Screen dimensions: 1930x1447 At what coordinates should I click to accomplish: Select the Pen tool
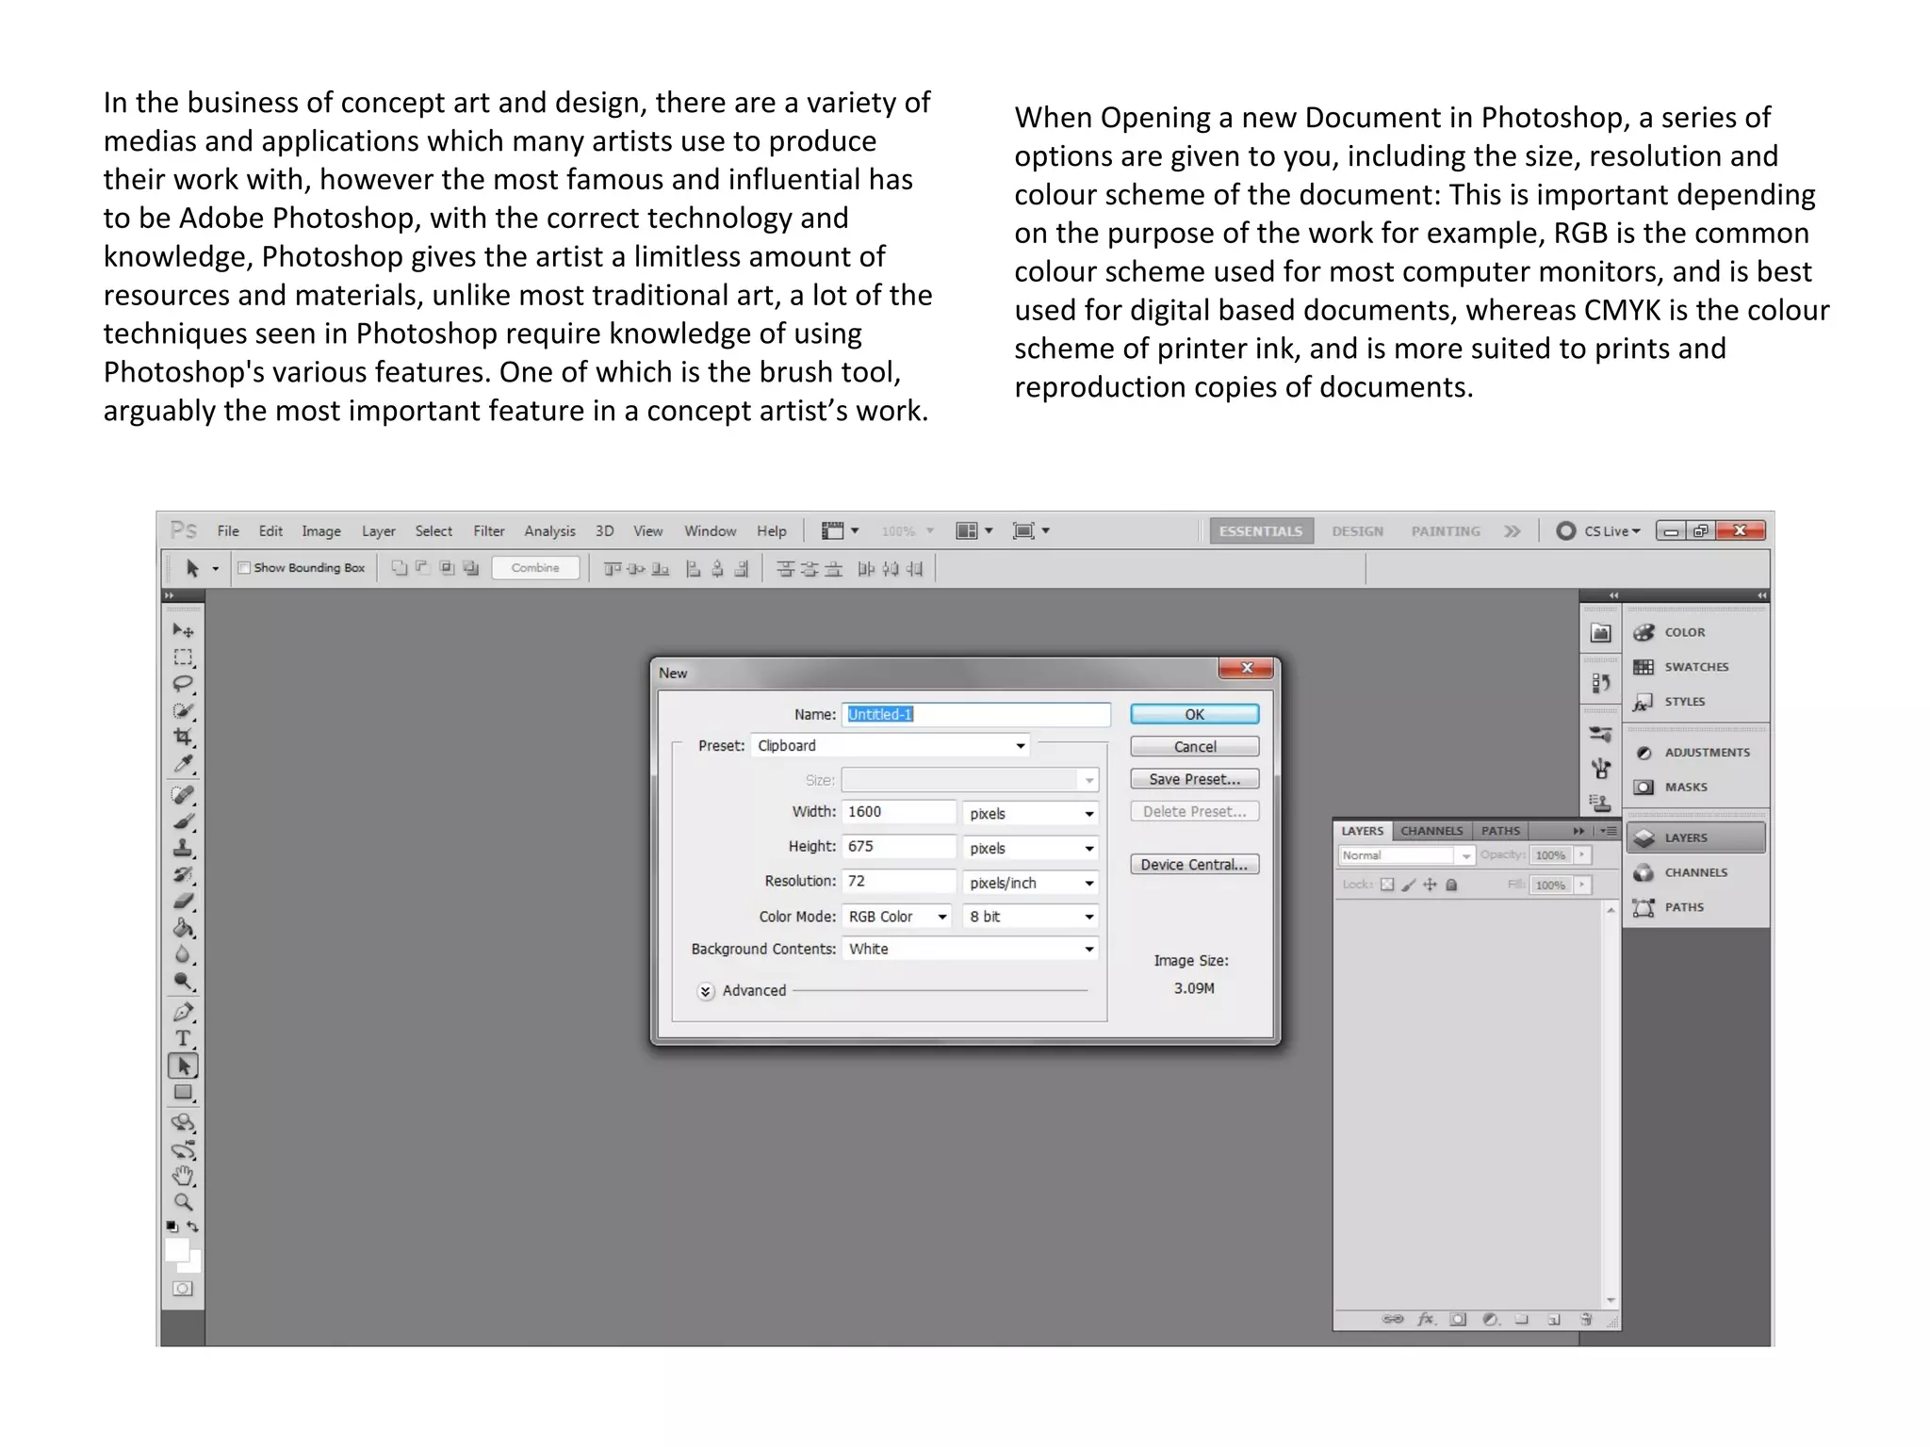click(183, 1013)
